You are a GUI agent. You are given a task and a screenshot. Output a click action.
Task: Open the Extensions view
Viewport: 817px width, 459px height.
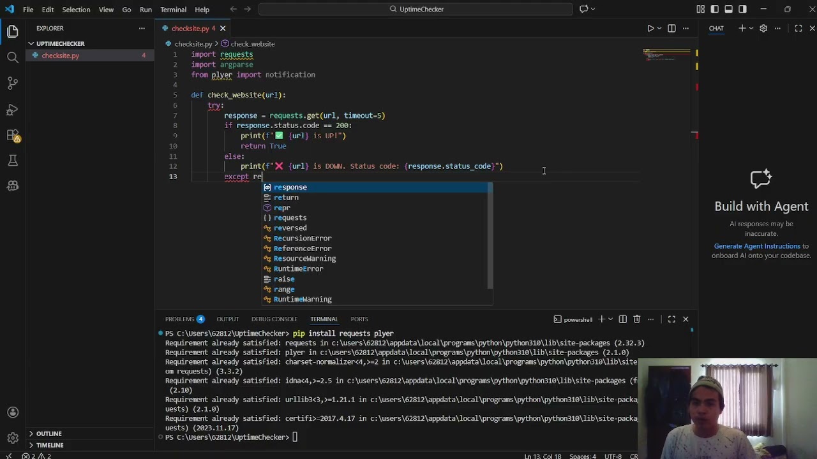13,135
